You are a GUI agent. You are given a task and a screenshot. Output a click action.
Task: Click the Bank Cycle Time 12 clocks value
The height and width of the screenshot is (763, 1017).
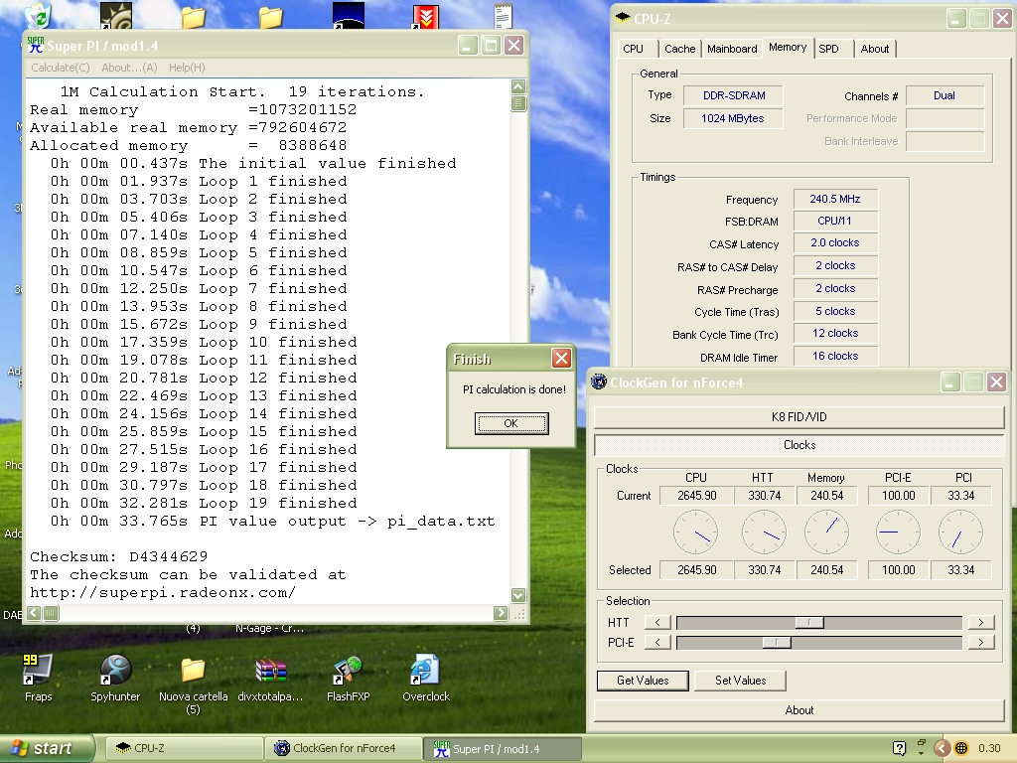(835, 334)
